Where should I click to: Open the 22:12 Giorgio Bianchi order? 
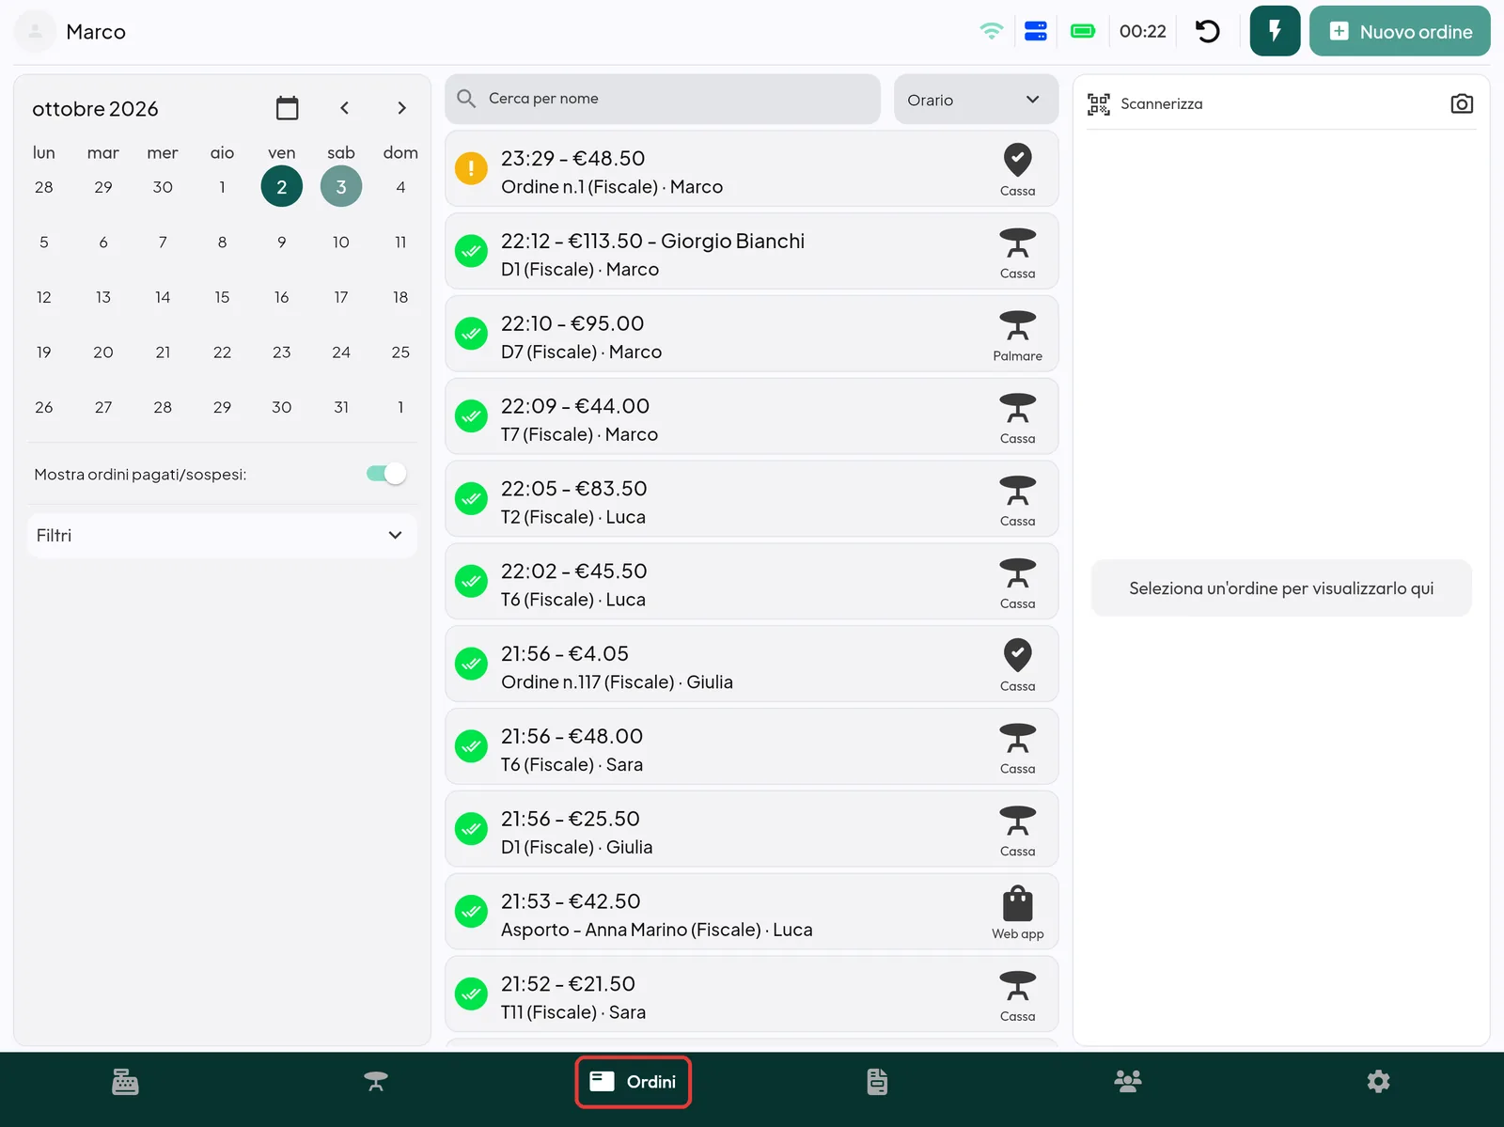752,251
